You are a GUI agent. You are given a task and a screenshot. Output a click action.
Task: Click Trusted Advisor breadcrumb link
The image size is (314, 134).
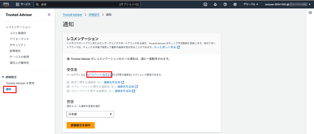72,15
